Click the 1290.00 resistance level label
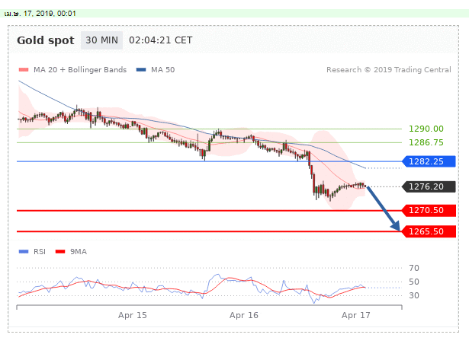 click(426, 129)
